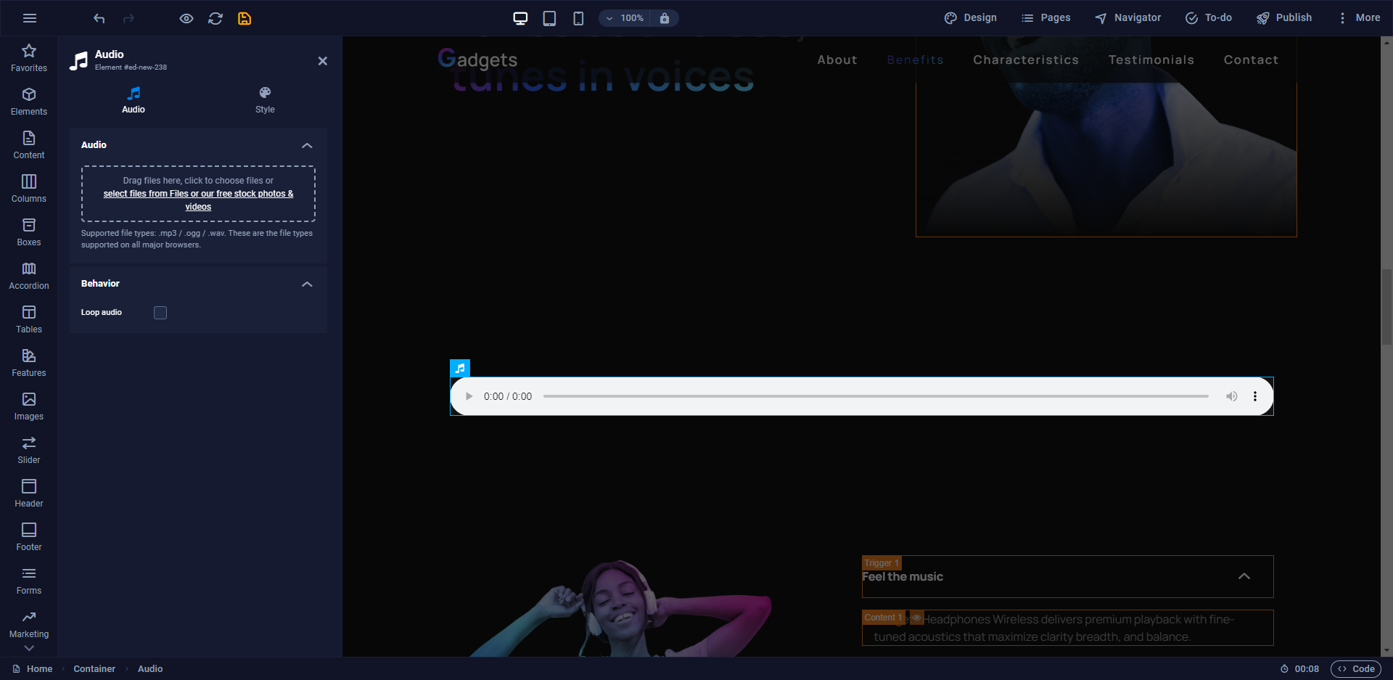Open Favorites in the sidebar
1393x680 pixels.
tap(29, 58)
